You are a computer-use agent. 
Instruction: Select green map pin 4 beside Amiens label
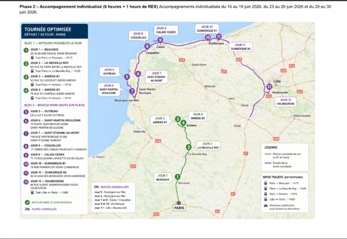click(x=183, y=123)
